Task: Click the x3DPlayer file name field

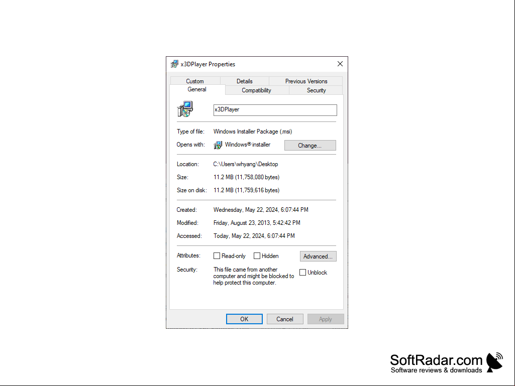Action: tap(275, 110)
